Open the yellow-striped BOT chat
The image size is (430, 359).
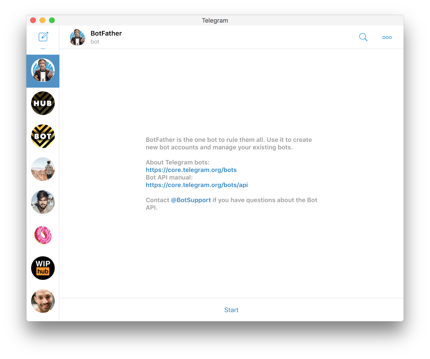43,136
